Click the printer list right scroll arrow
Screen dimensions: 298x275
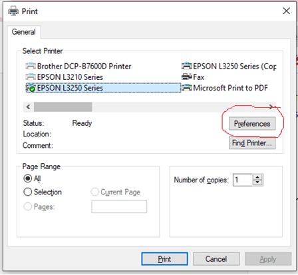point(271,107)
